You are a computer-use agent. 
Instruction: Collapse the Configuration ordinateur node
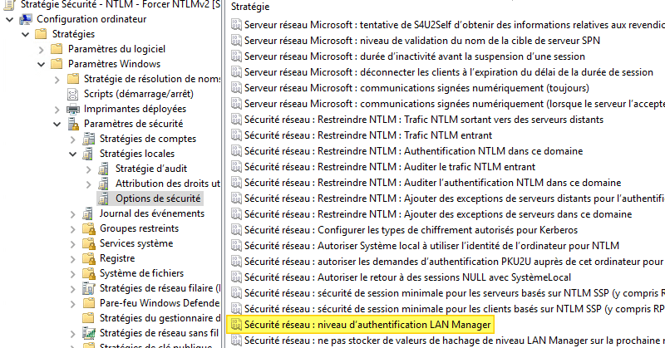tap(10, 19)
